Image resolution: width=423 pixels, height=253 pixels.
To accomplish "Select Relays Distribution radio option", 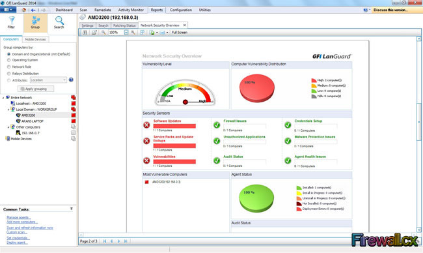I will (x=8, y=74).
